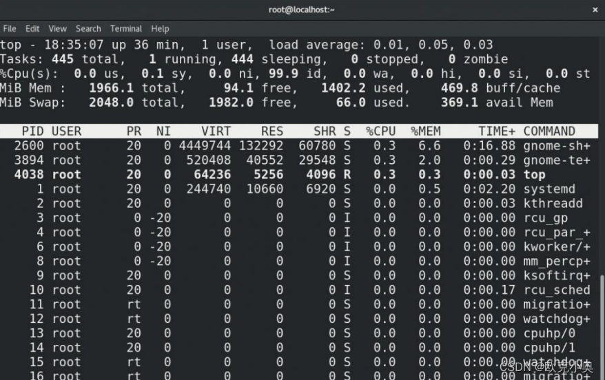
Task: Click the 4449744 VIRT value
Action: click(x=205, y=146)
